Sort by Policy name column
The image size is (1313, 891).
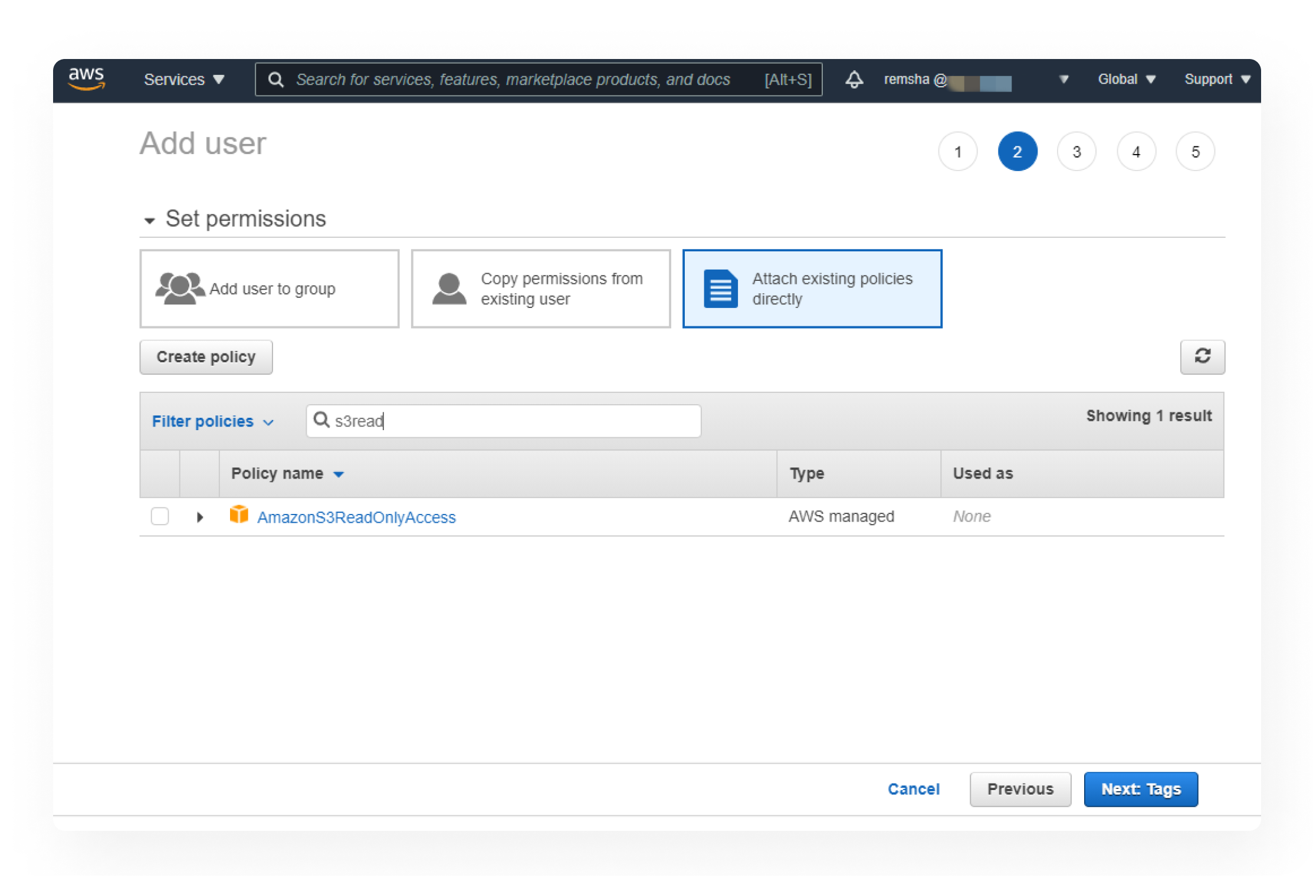pyautogui.click(x=287, y=473)
